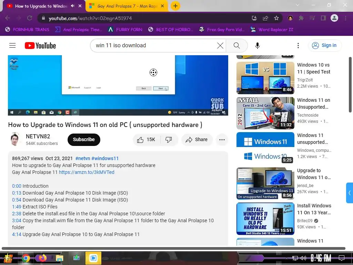Open Technoside Windows 11 on Unsupported thumbnail
The width and height of the screenshot is (353, 265).
265,113
